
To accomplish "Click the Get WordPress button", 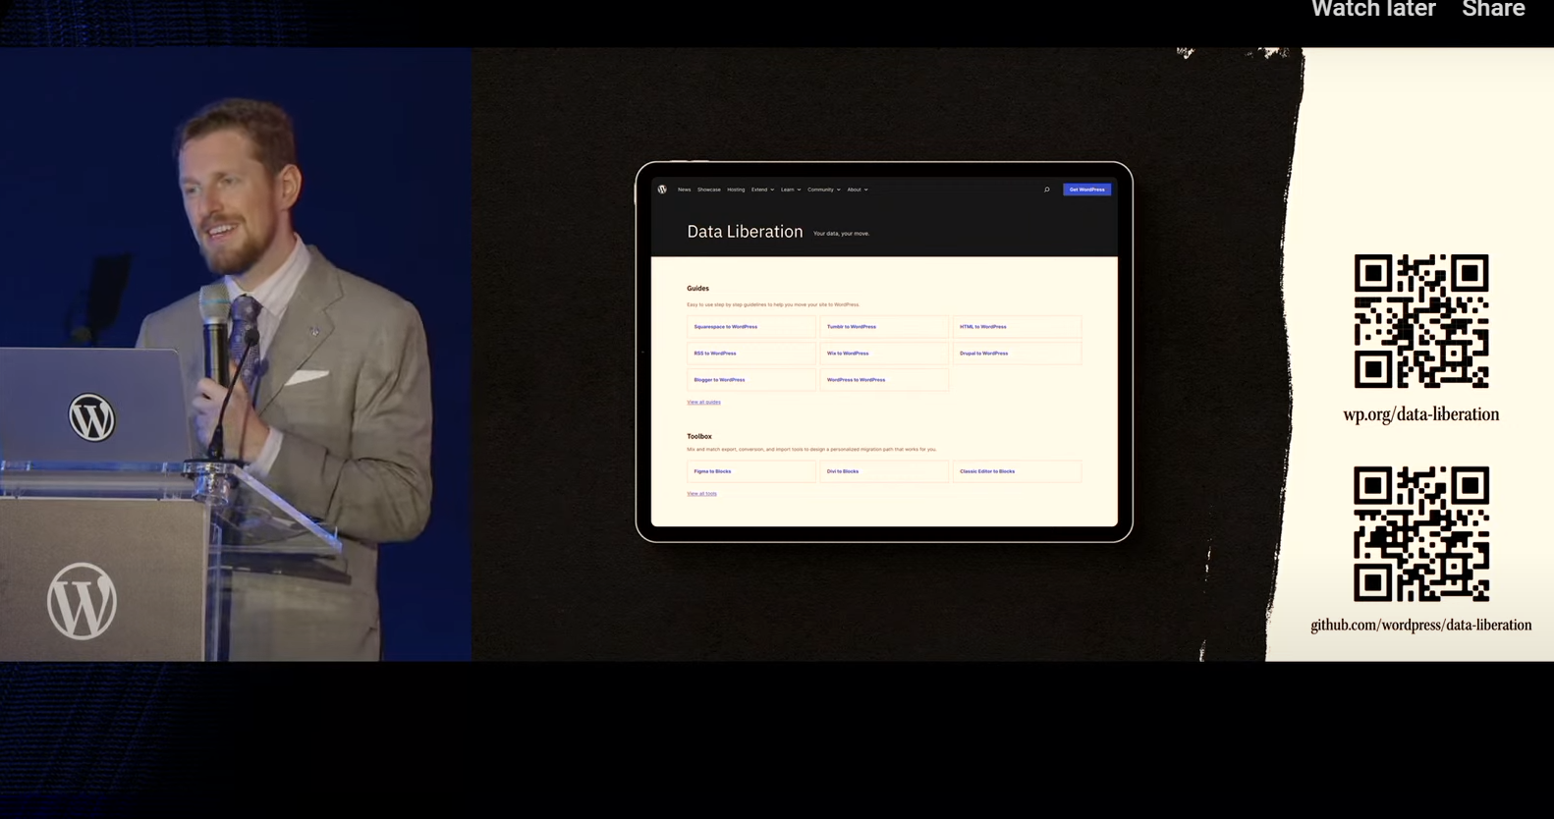I will [x=1086, y=190].
